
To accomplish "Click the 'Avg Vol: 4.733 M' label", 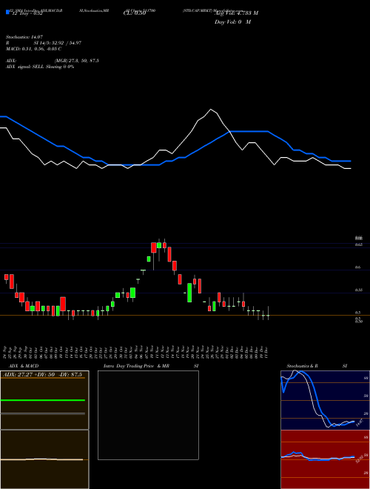I will coord(236,13).
